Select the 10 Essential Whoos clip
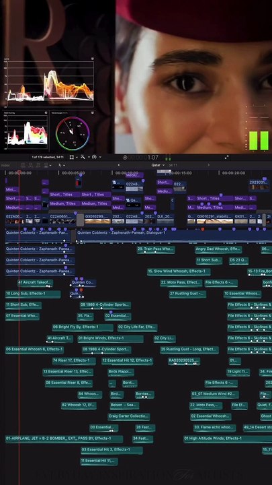Image resolution: width=272 pixels, height=485 pixels. pyautogui.click(x=242, y=294)
